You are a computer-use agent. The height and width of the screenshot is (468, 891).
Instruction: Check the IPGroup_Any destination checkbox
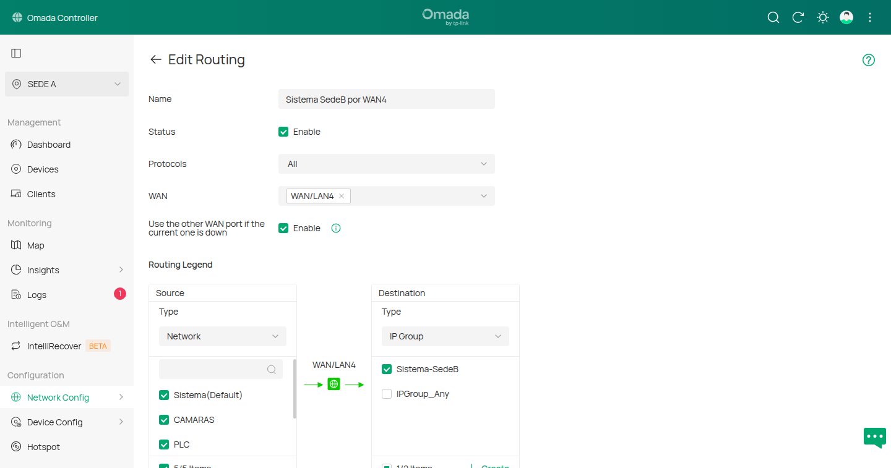click(387, 394)
